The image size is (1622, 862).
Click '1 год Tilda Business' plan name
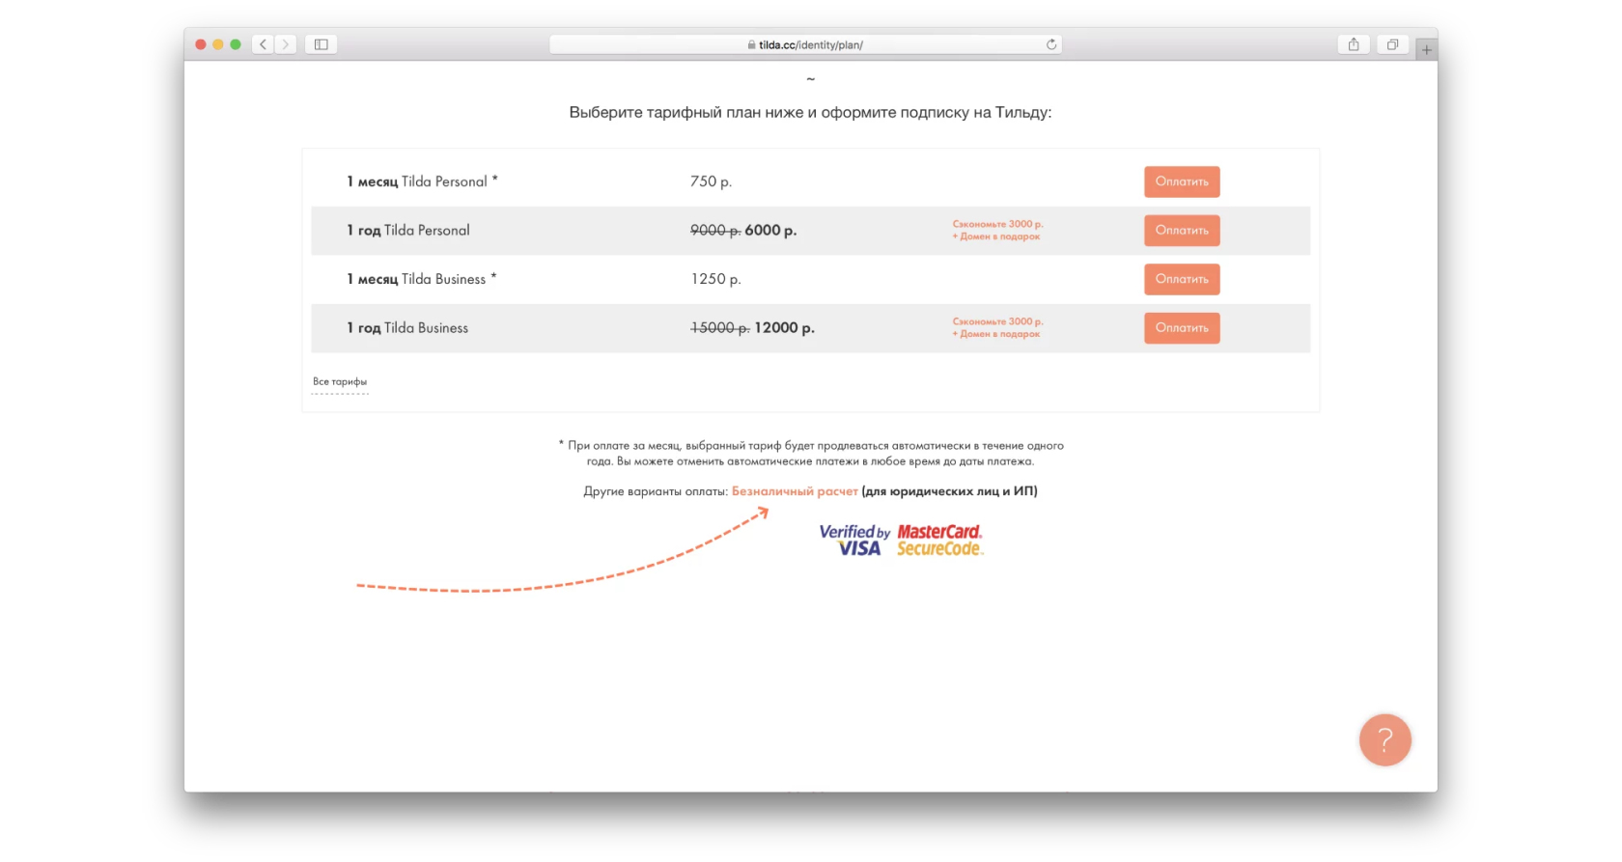[x=407, y=328]
